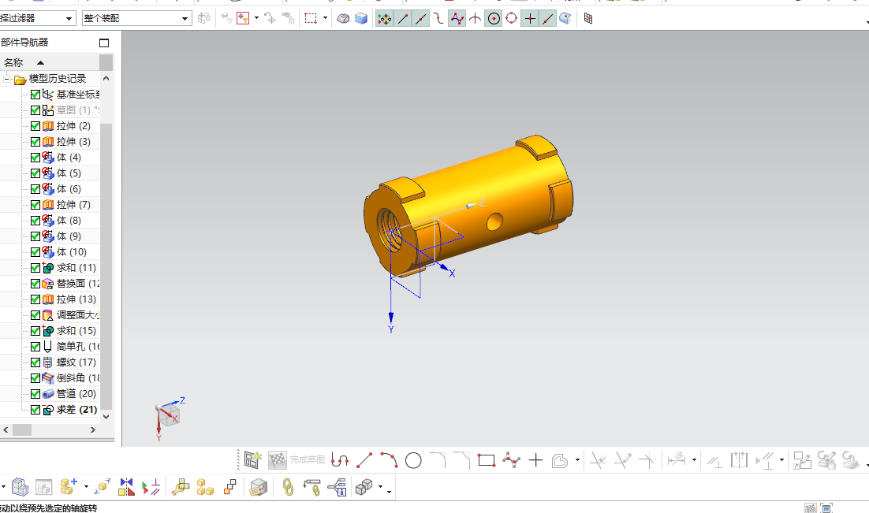Enable Quadrant Point snap option
The width and height of the screenshot is (869, 513).
pyautogui.click(x=512, y=19)
